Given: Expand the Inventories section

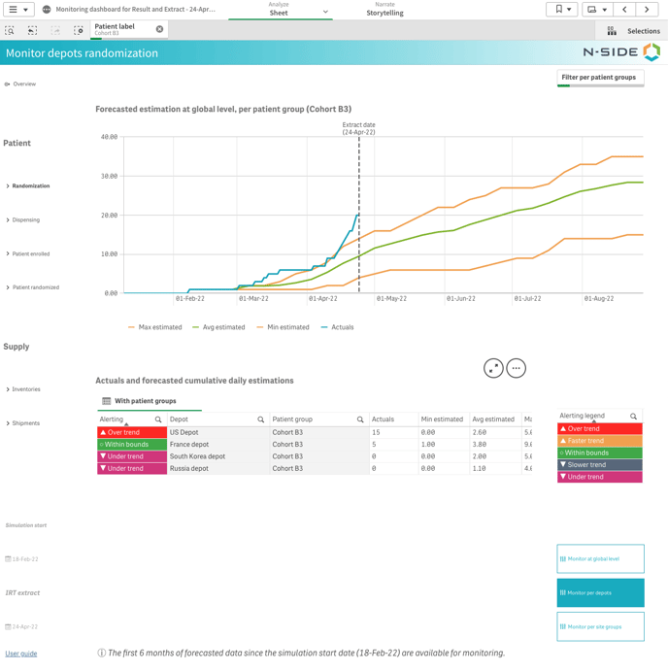Looking at the screenshot, I should click(x=25, y=389).
